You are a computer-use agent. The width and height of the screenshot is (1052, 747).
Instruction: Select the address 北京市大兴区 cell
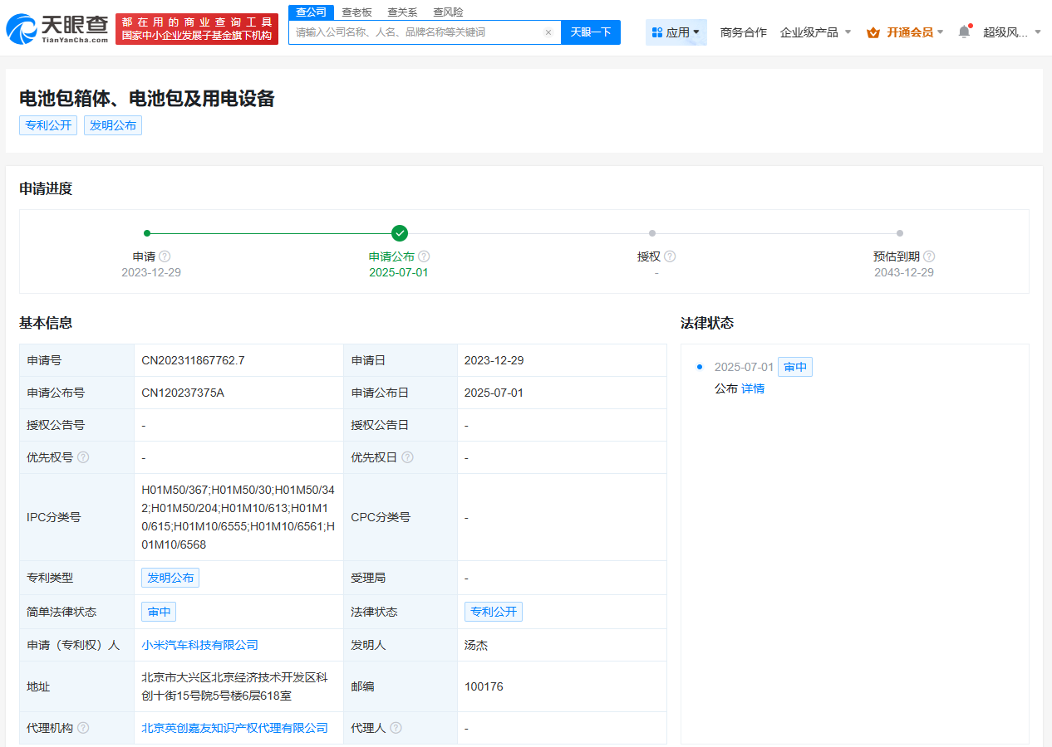tap(238, 686)
